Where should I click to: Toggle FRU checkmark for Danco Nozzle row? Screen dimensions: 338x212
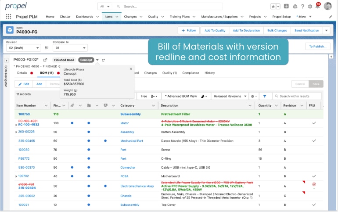[x=314, y=141]
